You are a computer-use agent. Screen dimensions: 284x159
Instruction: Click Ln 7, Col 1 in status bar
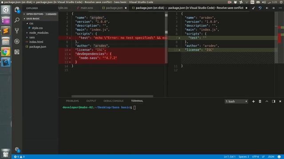click(x=229, y=157)
